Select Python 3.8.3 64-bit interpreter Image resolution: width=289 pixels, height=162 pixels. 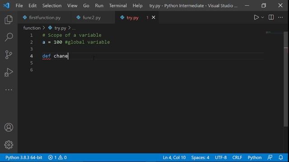[23, 157]
